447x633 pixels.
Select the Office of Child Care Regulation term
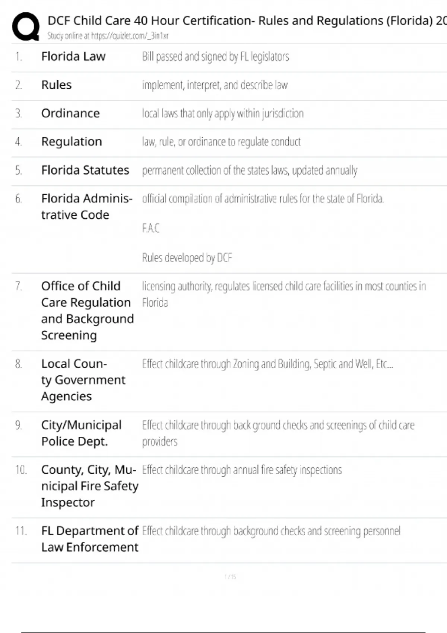(x=87, y=311)
